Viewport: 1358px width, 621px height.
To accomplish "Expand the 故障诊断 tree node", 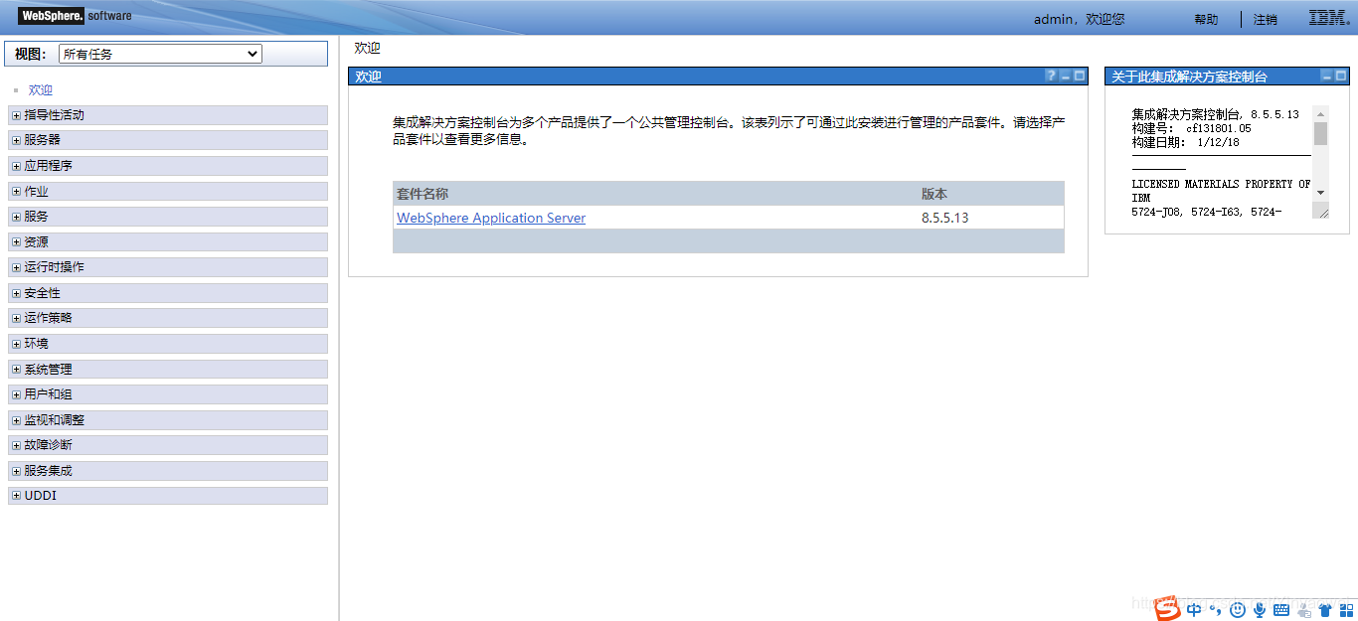I will (x=16, y=445).
